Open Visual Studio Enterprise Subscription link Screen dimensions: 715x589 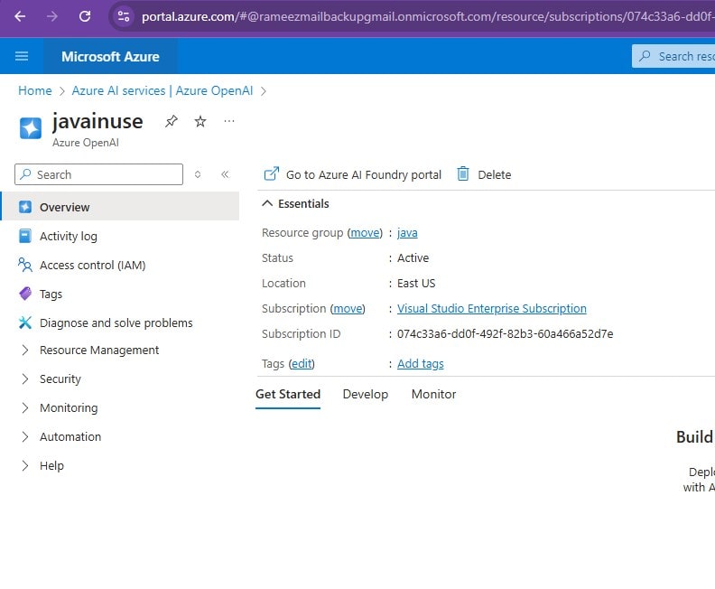point(491,309)
